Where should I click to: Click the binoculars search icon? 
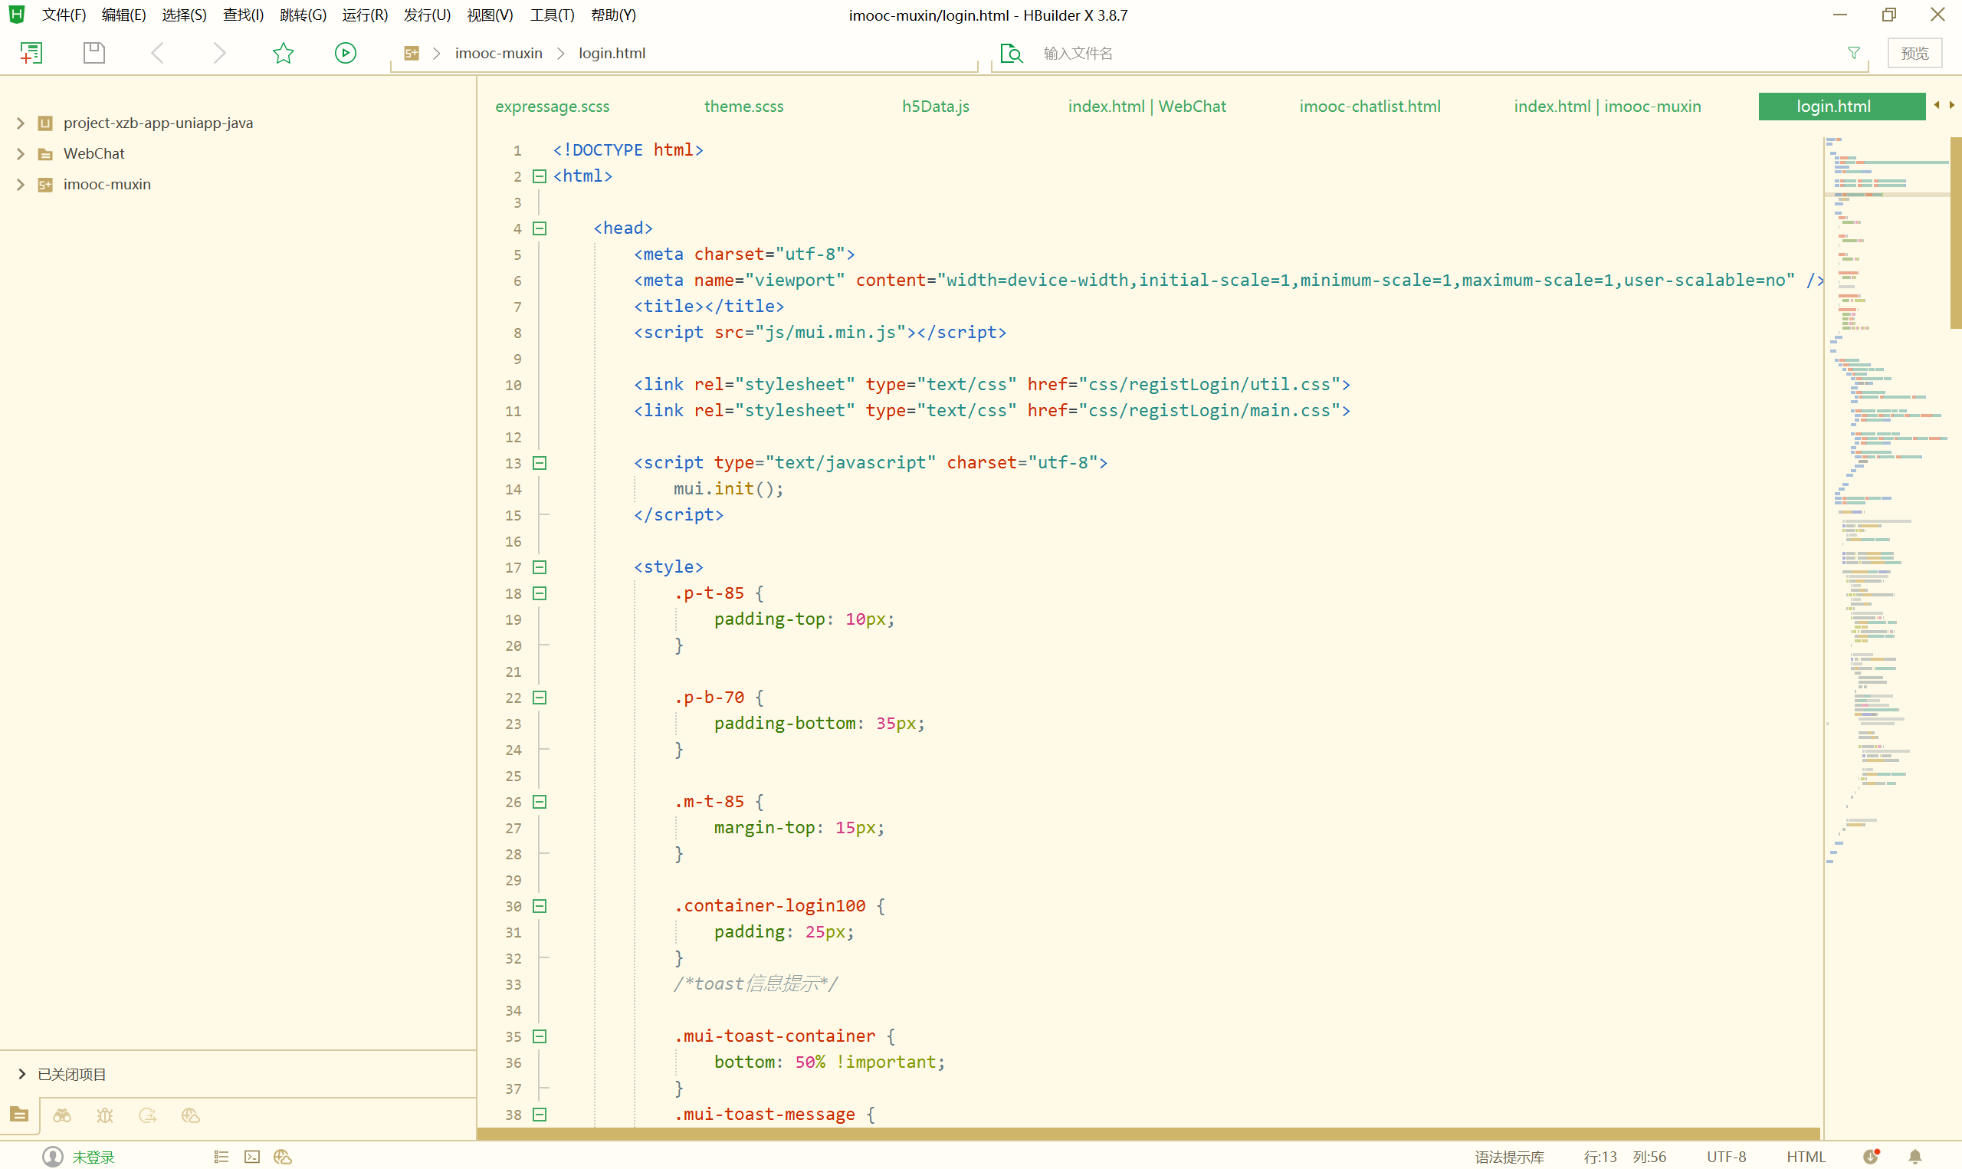tap(62, 1115)
